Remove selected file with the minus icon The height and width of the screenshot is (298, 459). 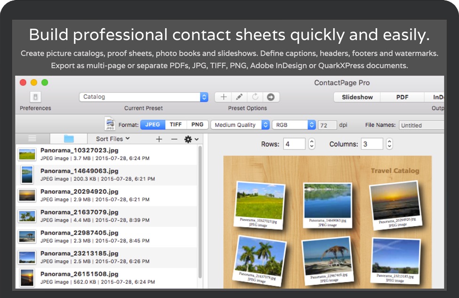(x=174, y=139)
